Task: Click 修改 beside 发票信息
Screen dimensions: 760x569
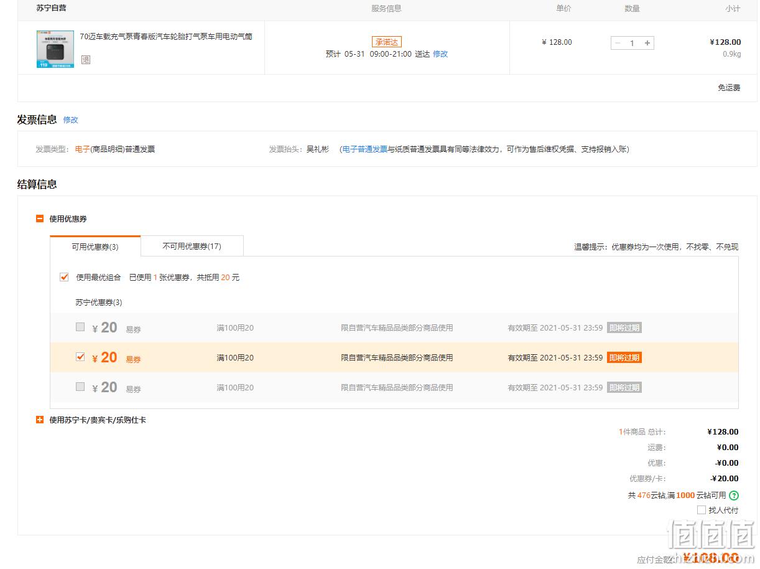Action: pyautogui.click(x=71, y=120)
